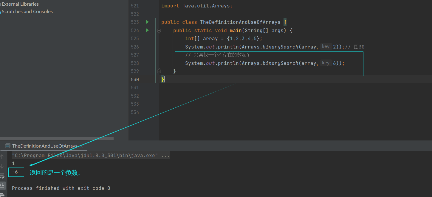Image resolution: width=432 pixels, height=197 pixels.
Task: Click line number 530 in the gutter
Action: click(135, 79)
